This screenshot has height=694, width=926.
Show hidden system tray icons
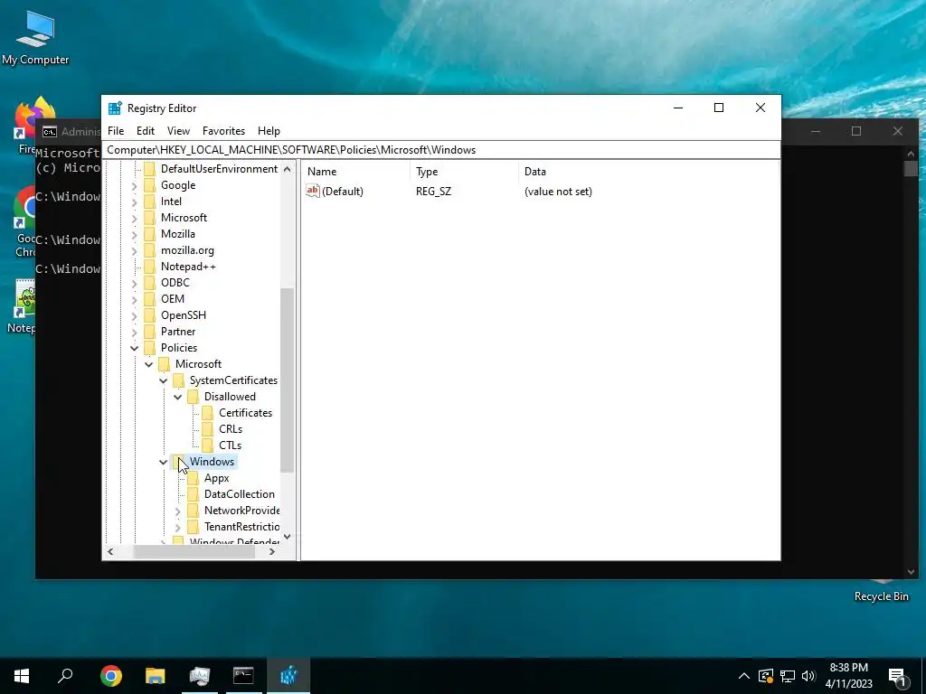[744, 676]
